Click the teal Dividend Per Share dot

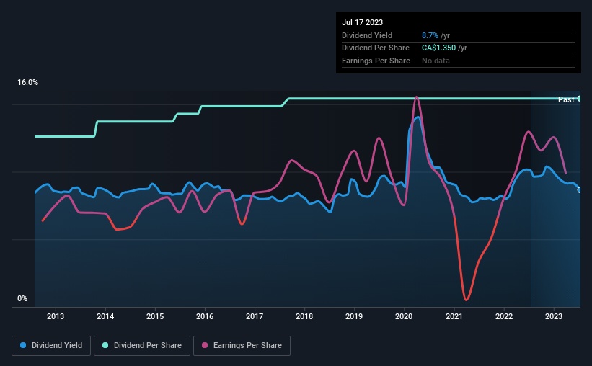105,345
